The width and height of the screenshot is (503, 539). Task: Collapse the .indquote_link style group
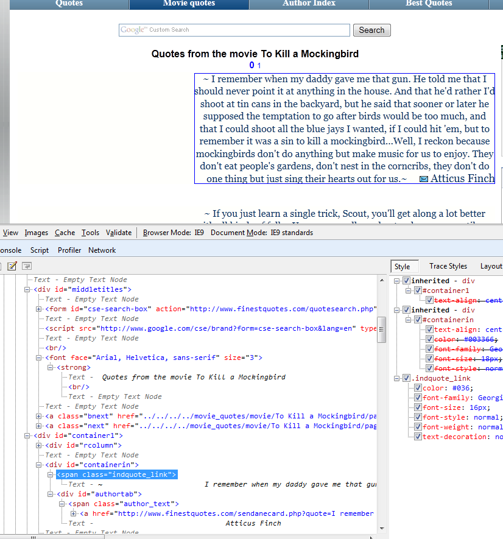click(x=397, y=378)
